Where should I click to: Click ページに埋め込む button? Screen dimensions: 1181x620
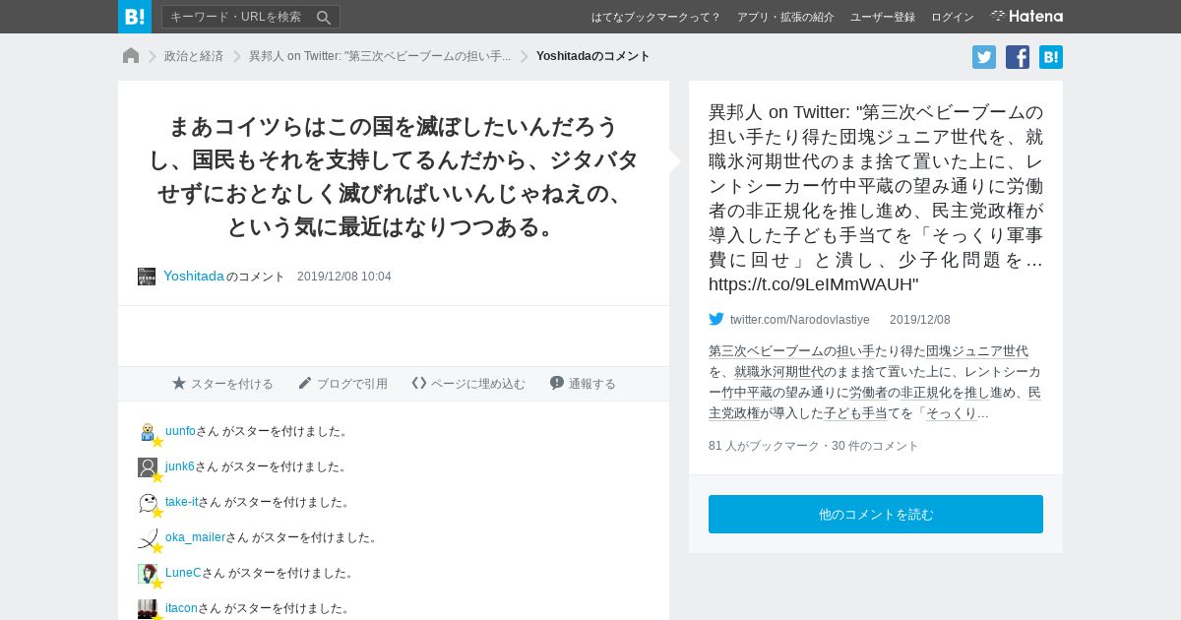(x=468, y=384)
